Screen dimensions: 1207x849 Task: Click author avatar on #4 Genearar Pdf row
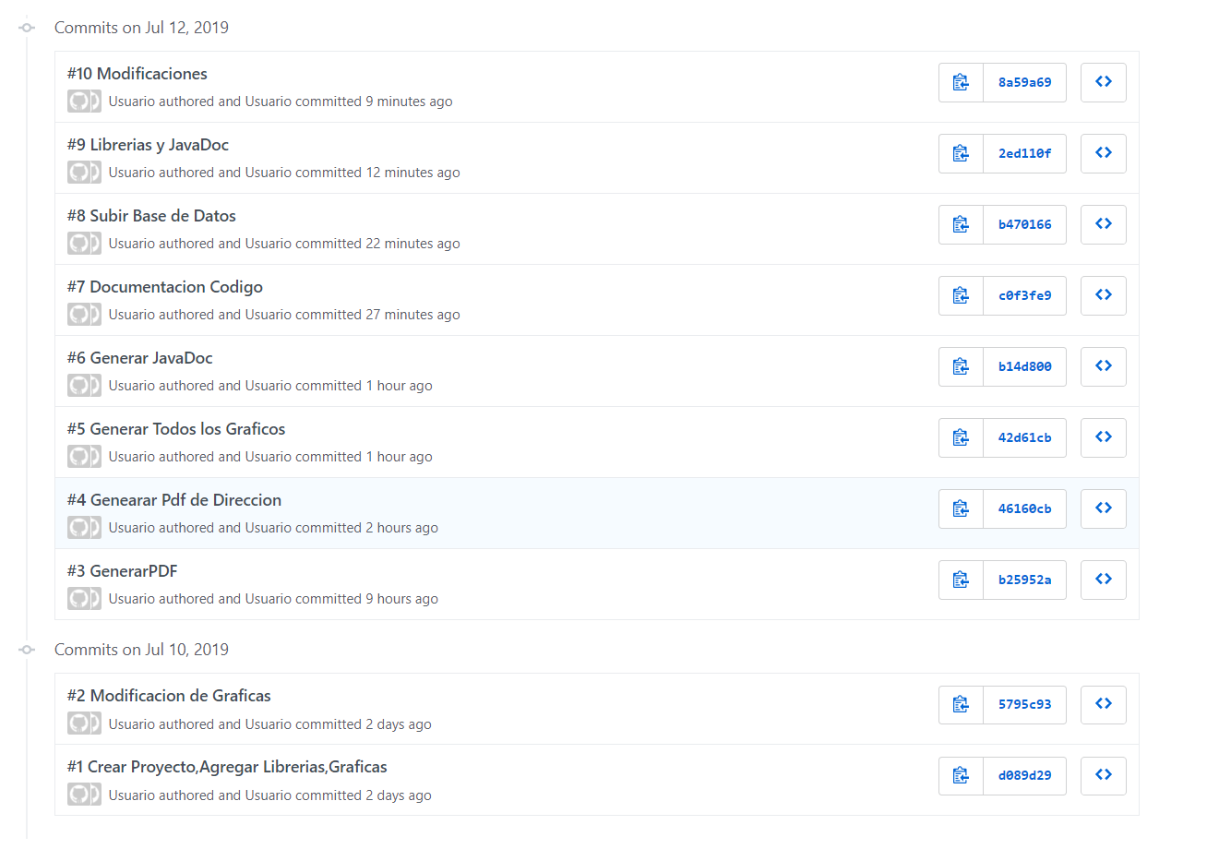pyautogui.click(x=78, y=528)
